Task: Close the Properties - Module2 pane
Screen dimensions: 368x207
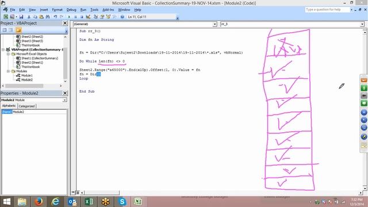Action: [65, 93]
